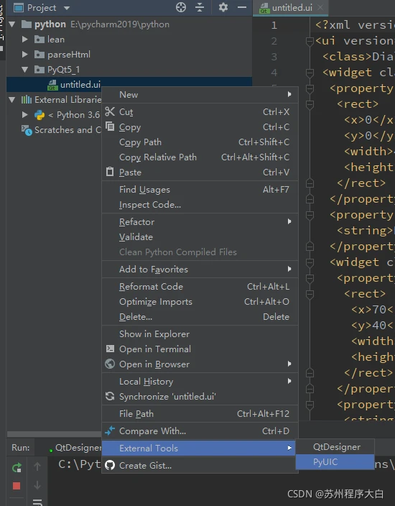Fold the ui tag on line 2
Viewport: 395px width, 506px height.
[x=310, y=41]
